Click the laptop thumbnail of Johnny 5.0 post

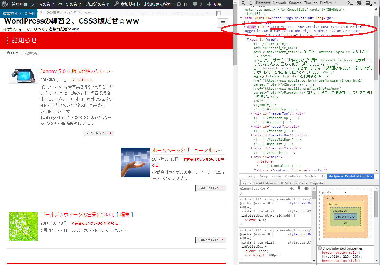point(24,76)
